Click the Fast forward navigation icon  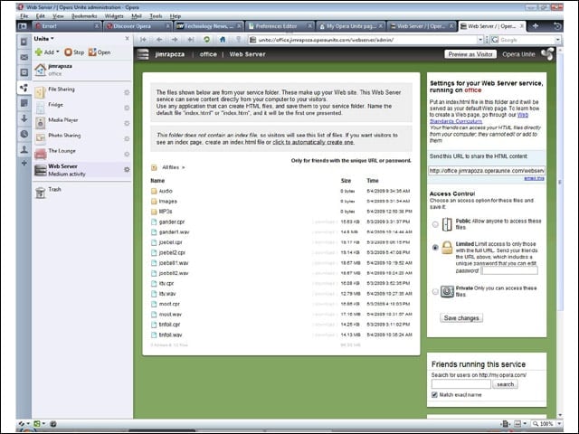coord(191,40)
